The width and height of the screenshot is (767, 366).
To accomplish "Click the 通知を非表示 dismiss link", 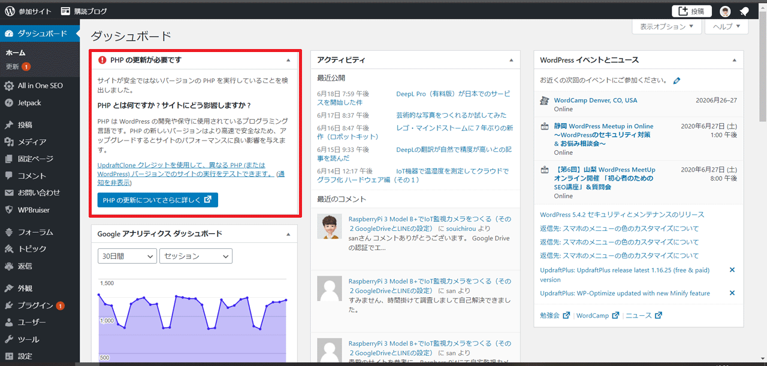I will (x=191, y=178).
